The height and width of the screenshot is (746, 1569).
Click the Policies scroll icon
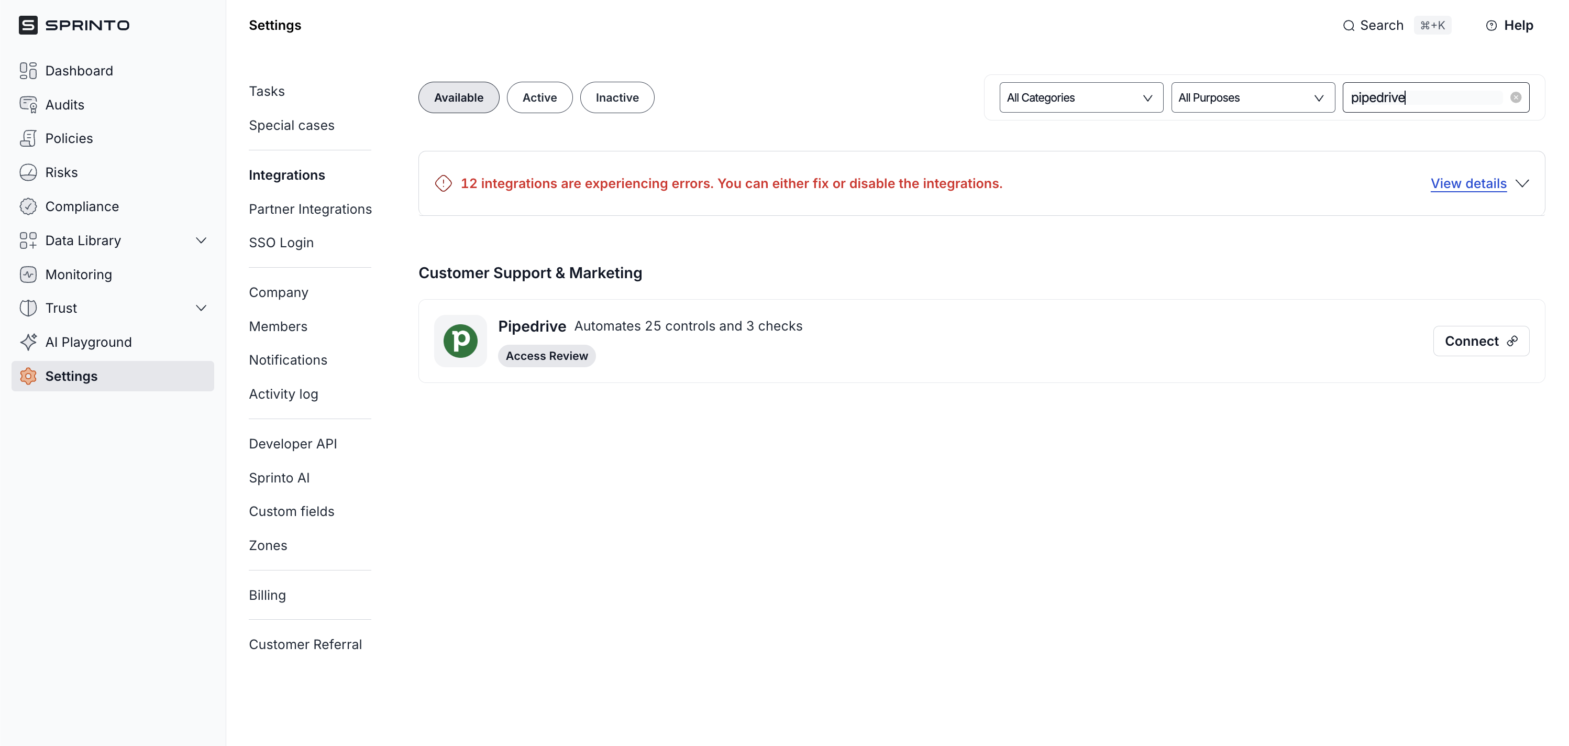tap(28, 138)
